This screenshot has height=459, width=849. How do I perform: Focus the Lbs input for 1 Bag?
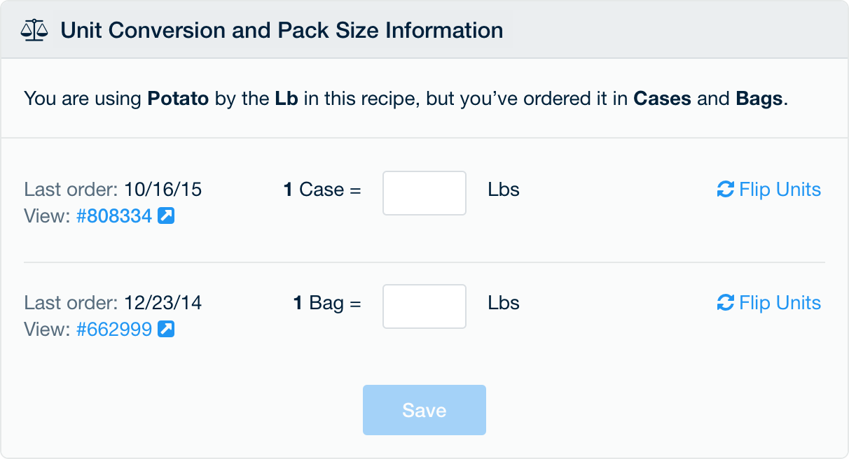tap(424, 306)
